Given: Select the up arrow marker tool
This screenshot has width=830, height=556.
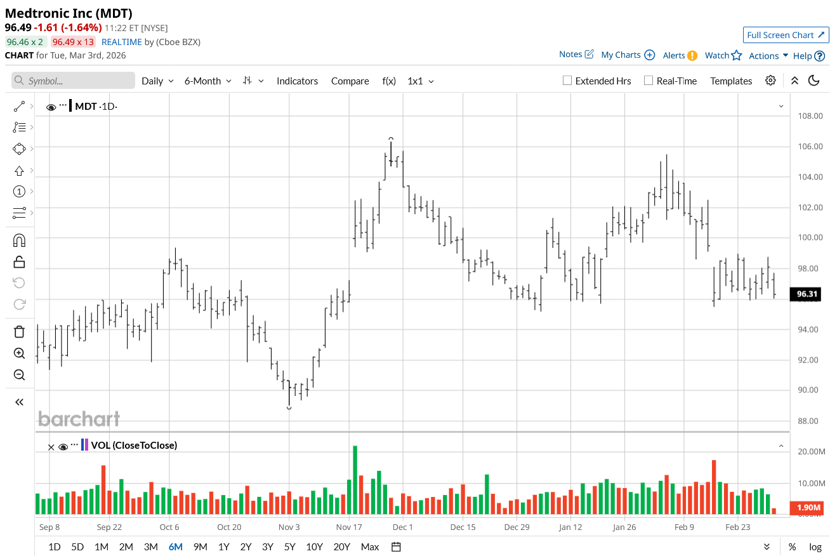Looking at the screenshot, I should tap(19, 170).
